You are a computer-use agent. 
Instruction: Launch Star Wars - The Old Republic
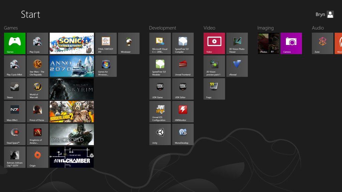[37, 66]
